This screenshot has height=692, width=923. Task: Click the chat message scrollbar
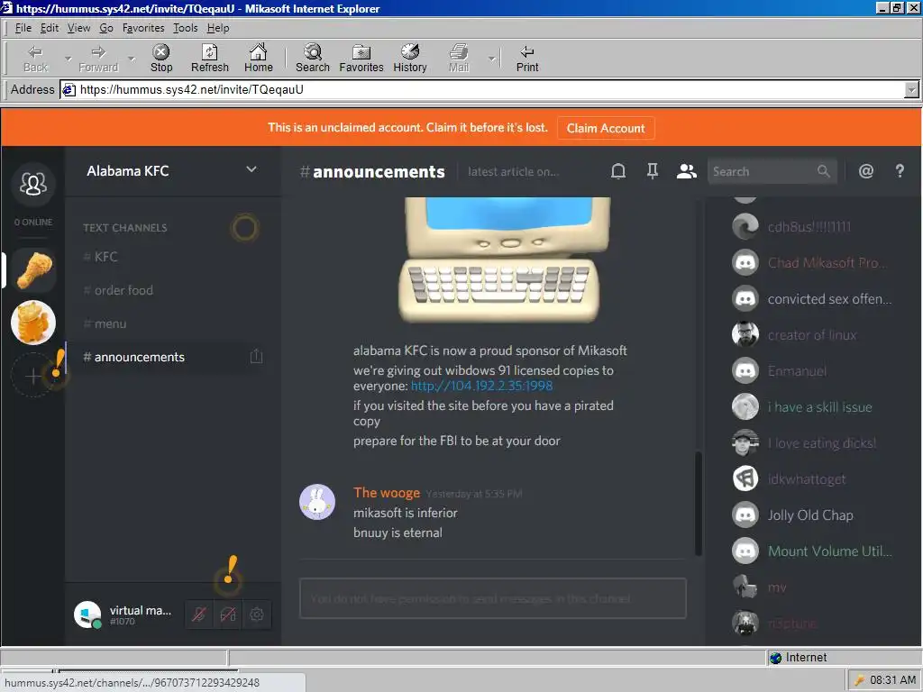[x=699, y=503]
